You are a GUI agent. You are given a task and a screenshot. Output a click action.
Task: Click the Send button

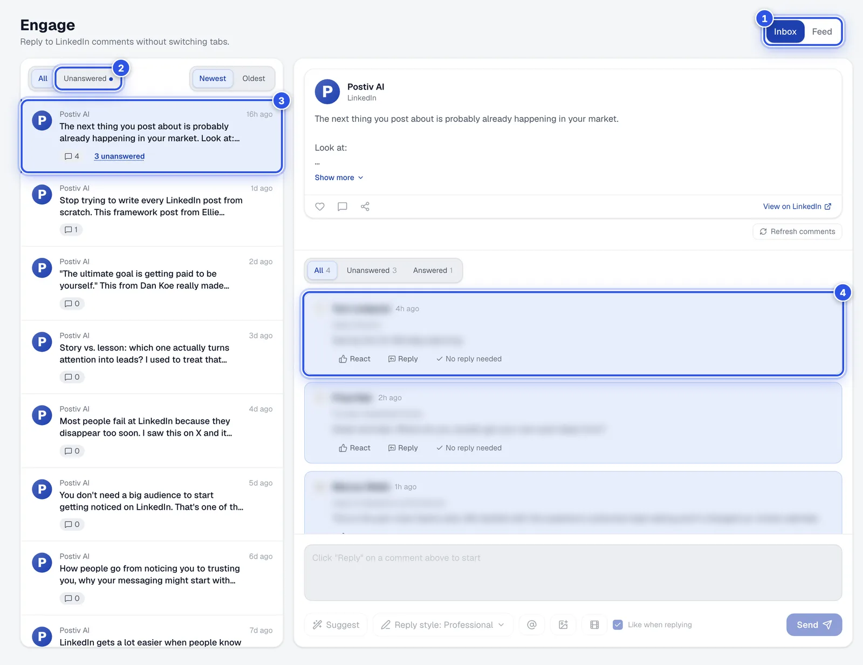(x=814, y=625)
